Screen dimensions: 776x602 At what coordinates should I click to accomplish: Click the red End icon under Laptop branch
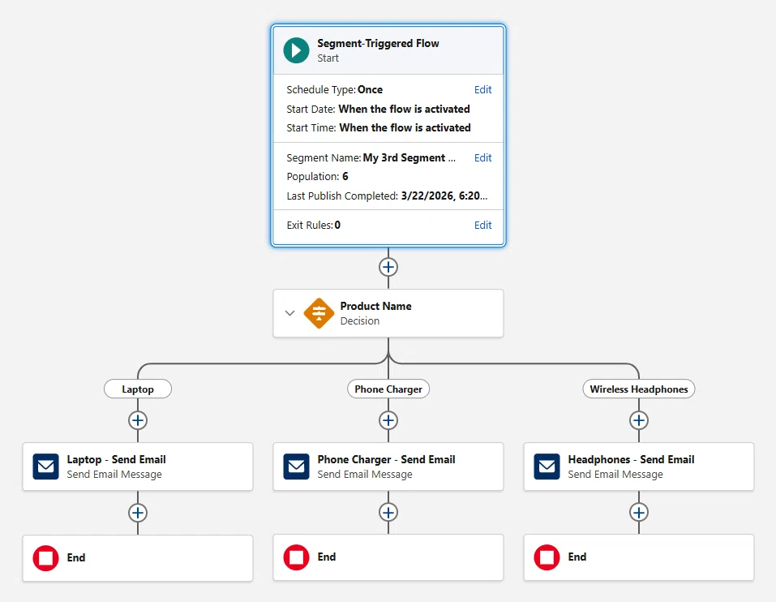[46, 558]
